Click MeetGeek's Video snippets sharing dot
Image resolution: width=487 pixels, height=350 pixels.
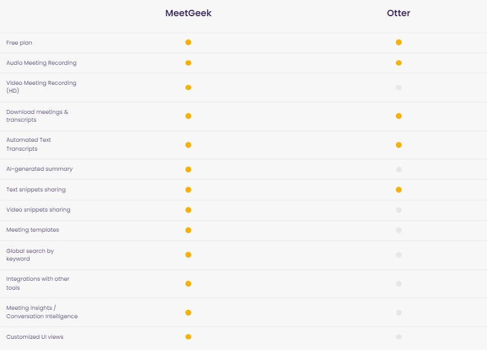pos(188,210)
